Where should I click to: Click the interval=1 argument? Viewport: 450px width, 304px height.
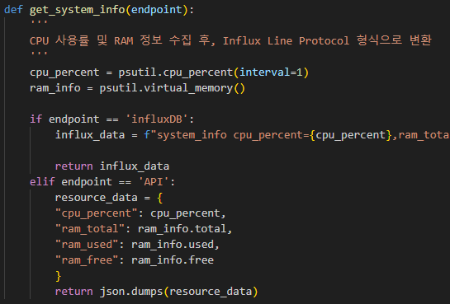[x=271, y=72]
